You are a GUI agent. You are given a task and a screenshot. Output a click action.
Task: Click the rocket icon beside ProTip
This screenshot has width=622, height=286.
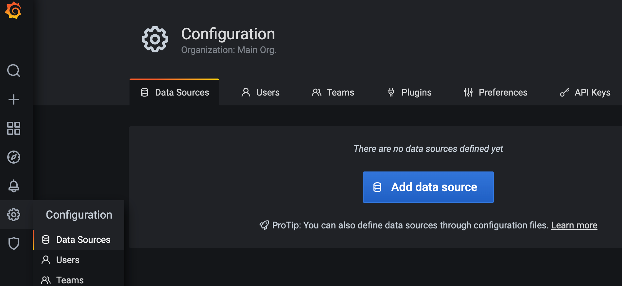(264, 225)
